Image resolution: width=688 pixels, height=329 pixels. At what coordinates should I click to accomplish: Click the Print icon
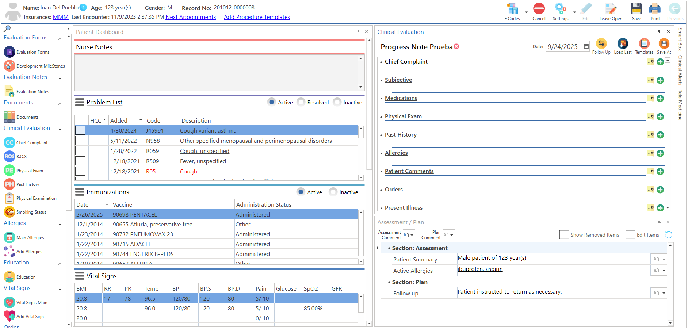655,9
